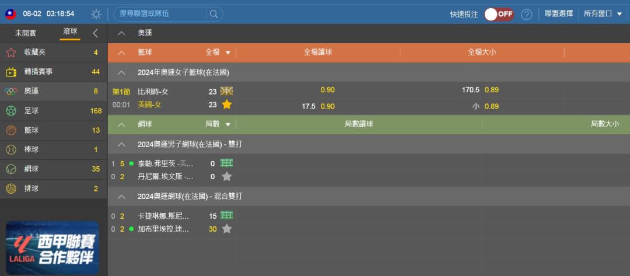Click the Olympic rings icon in sidebar
The width and height of the screenshot is (630, 276).
coord(11,92)
